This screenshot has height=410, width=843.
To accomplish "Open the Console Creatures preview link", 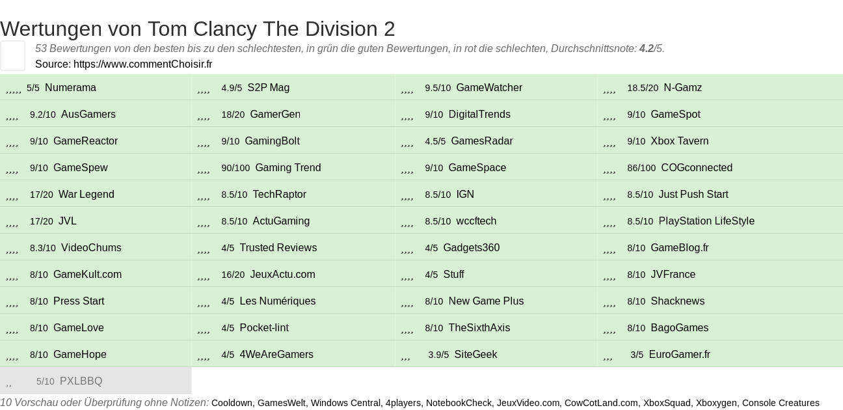I will coord(781,403).
